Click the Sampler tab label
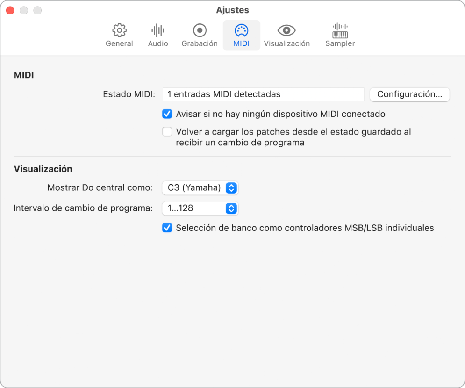 click(340, 43)
